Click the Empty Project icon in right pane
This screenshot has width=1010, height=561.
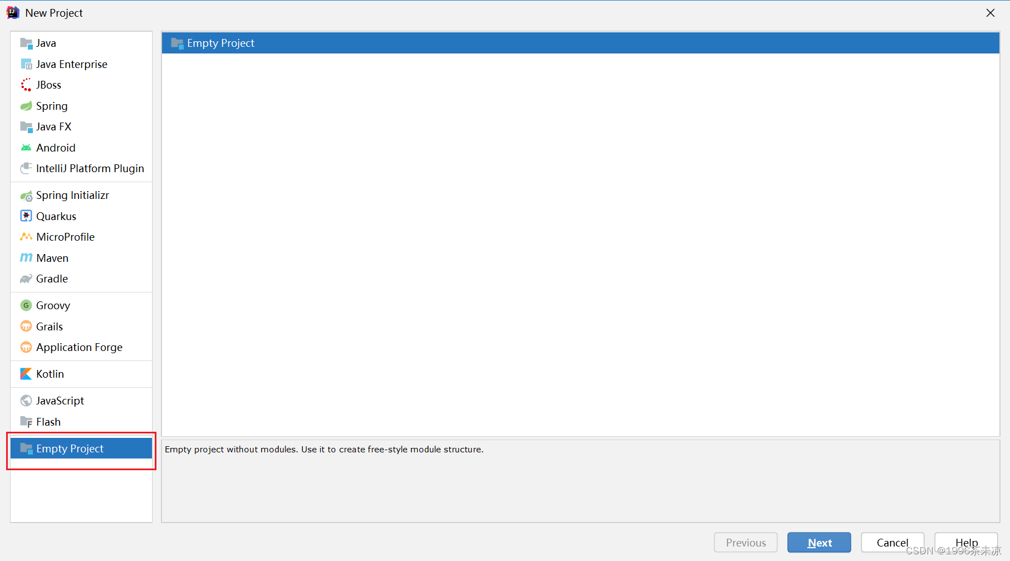coord(178,43)
